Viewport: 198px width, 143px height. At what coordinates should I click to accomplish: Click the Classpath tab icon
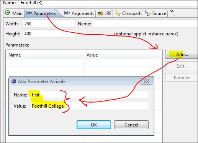coord(118,13)
